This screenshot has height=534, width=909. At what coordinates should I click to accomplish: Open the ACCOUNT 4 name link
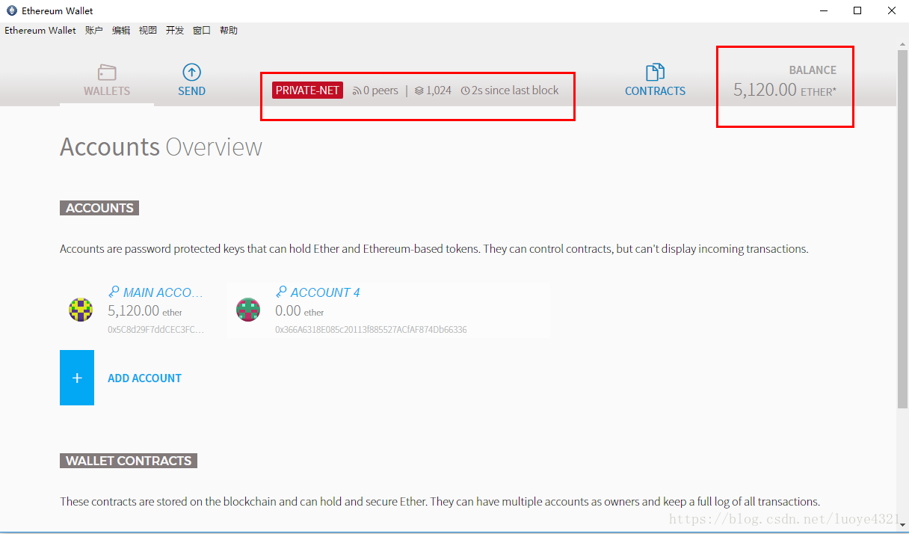(325, 292)
